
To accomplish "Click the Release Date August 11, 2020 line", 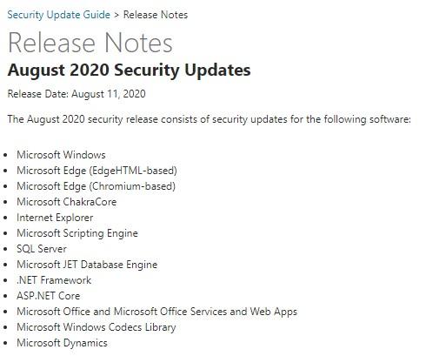I will click(x=77, y=94).
